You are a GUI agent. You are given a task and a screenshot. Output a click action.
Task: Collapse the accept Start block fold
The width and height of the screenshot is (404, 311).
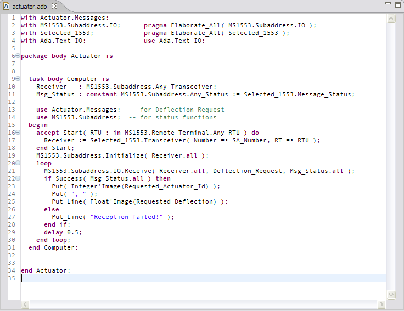click(x=18, y=133)
